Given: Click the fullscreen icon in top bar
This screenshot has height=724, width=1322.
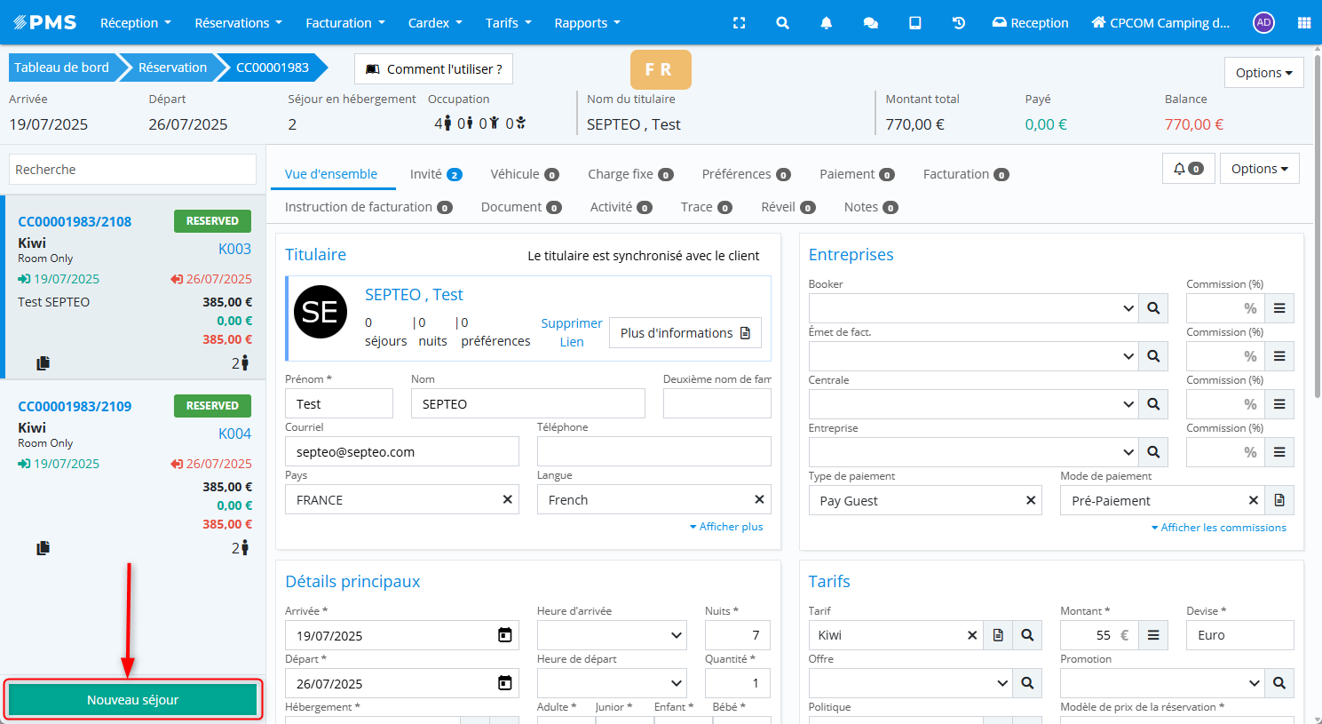Looking at the screenshot, I should (739, 23).
